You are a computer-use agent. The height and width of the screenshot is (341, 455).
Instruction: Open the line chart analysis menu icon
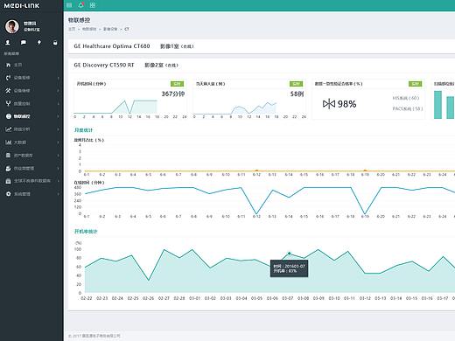[x=8, y=129]
